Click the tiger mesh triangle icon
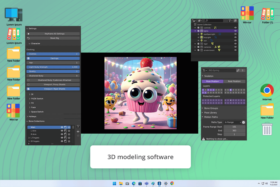Image resolution: width=280 pixels, height=187 pixels. coord(212,44)
